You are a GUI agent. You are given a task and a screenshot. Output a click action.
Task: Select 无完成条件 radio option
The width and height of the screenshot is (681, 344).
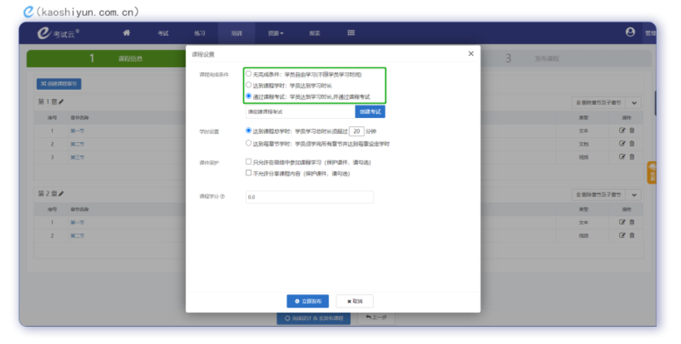[x=249, y=73]
